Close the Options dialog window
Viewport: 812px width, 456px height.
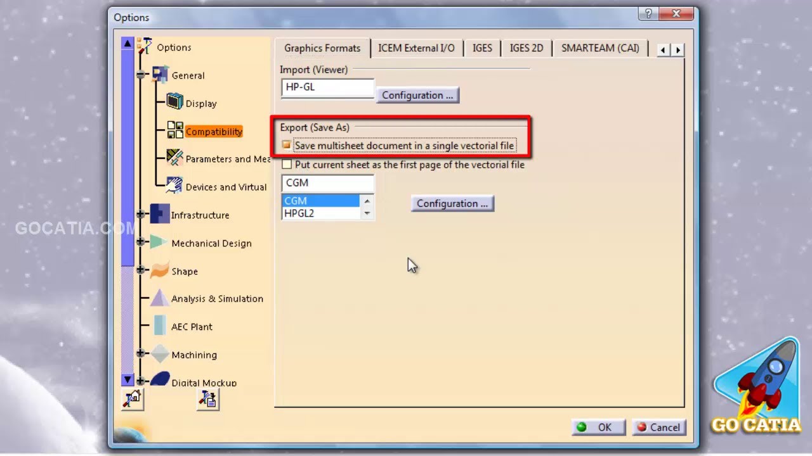[675, 13]
